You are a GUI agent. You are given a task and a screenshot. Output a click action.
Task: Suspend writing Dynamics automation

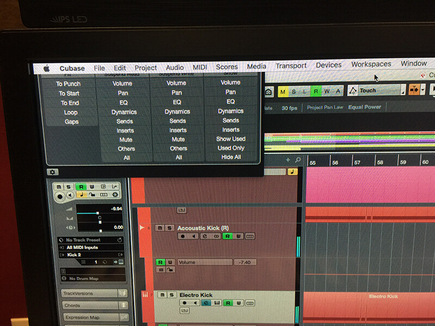point(177,112)
